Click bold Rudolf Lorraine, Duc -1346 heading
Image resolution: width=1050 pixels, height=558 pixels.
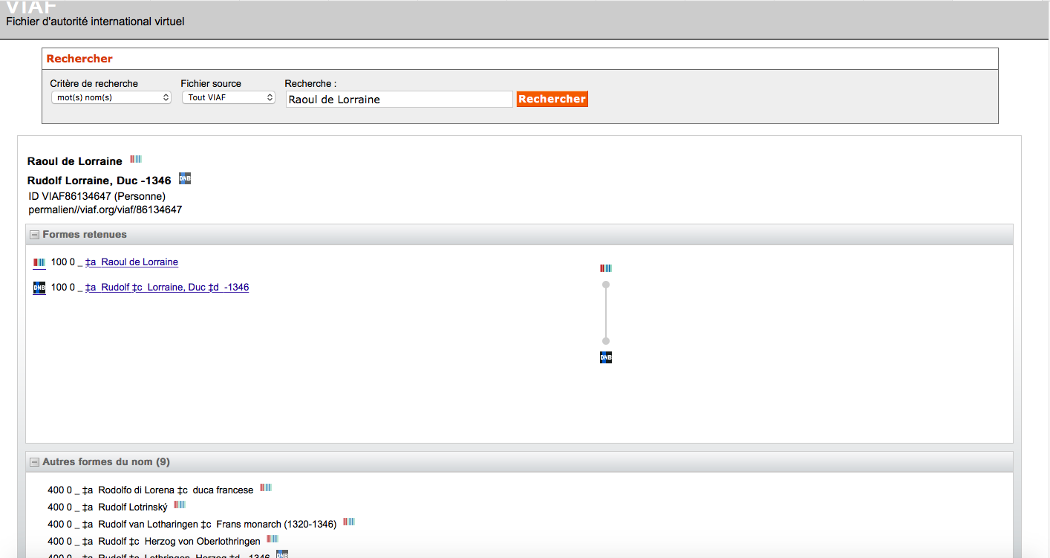click(100, 181)
